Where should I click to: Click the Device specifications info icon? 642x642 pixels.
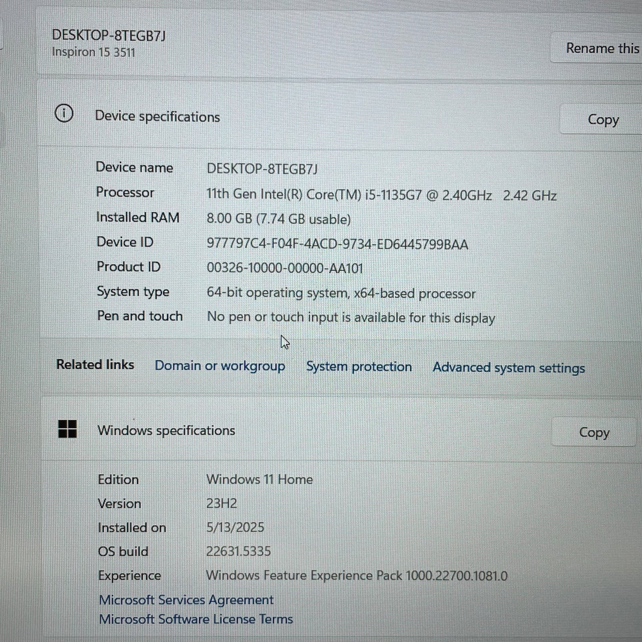(x=64, y=114)
